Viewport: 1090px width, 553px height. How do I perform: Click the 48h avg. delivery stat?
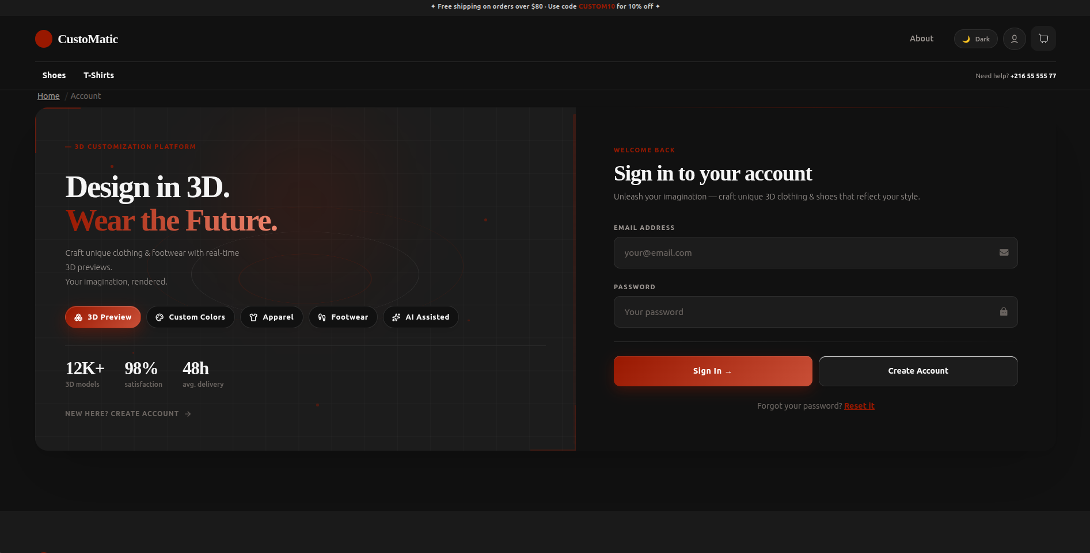pos(203,374)
